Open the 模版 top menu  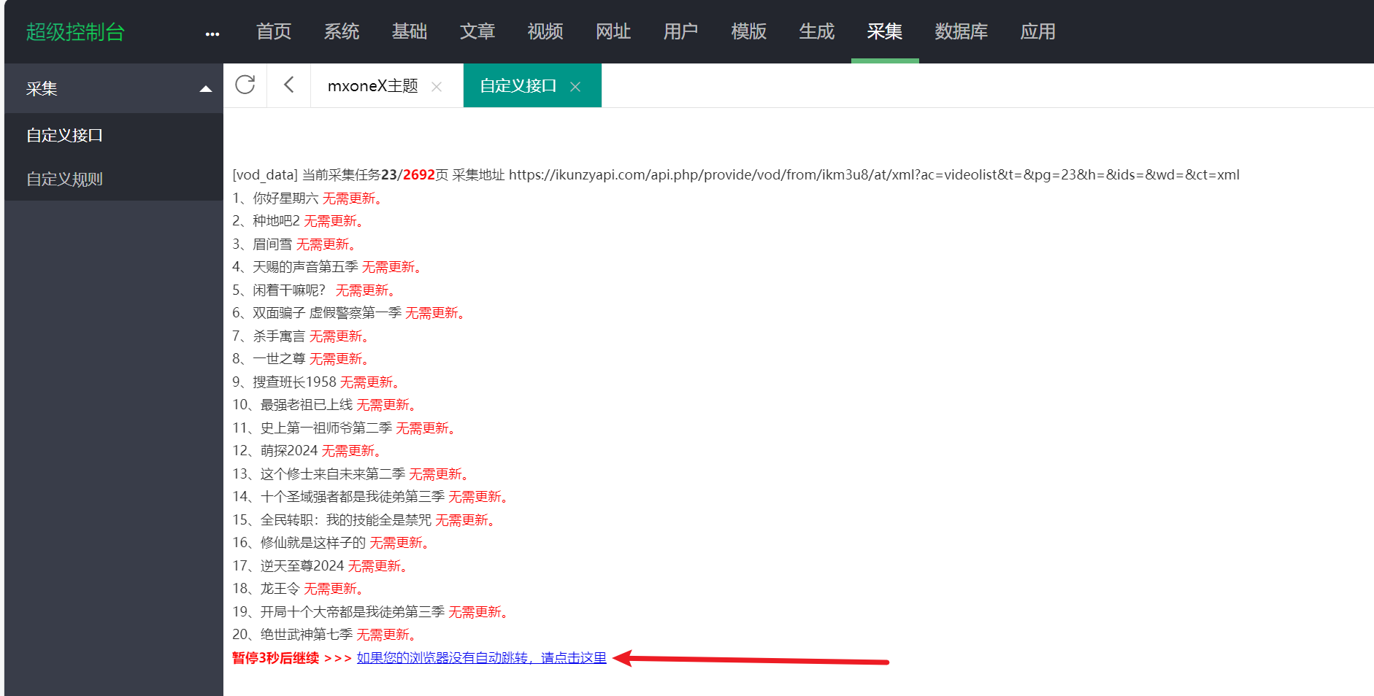pyautogui.click(x=749, y=31)
